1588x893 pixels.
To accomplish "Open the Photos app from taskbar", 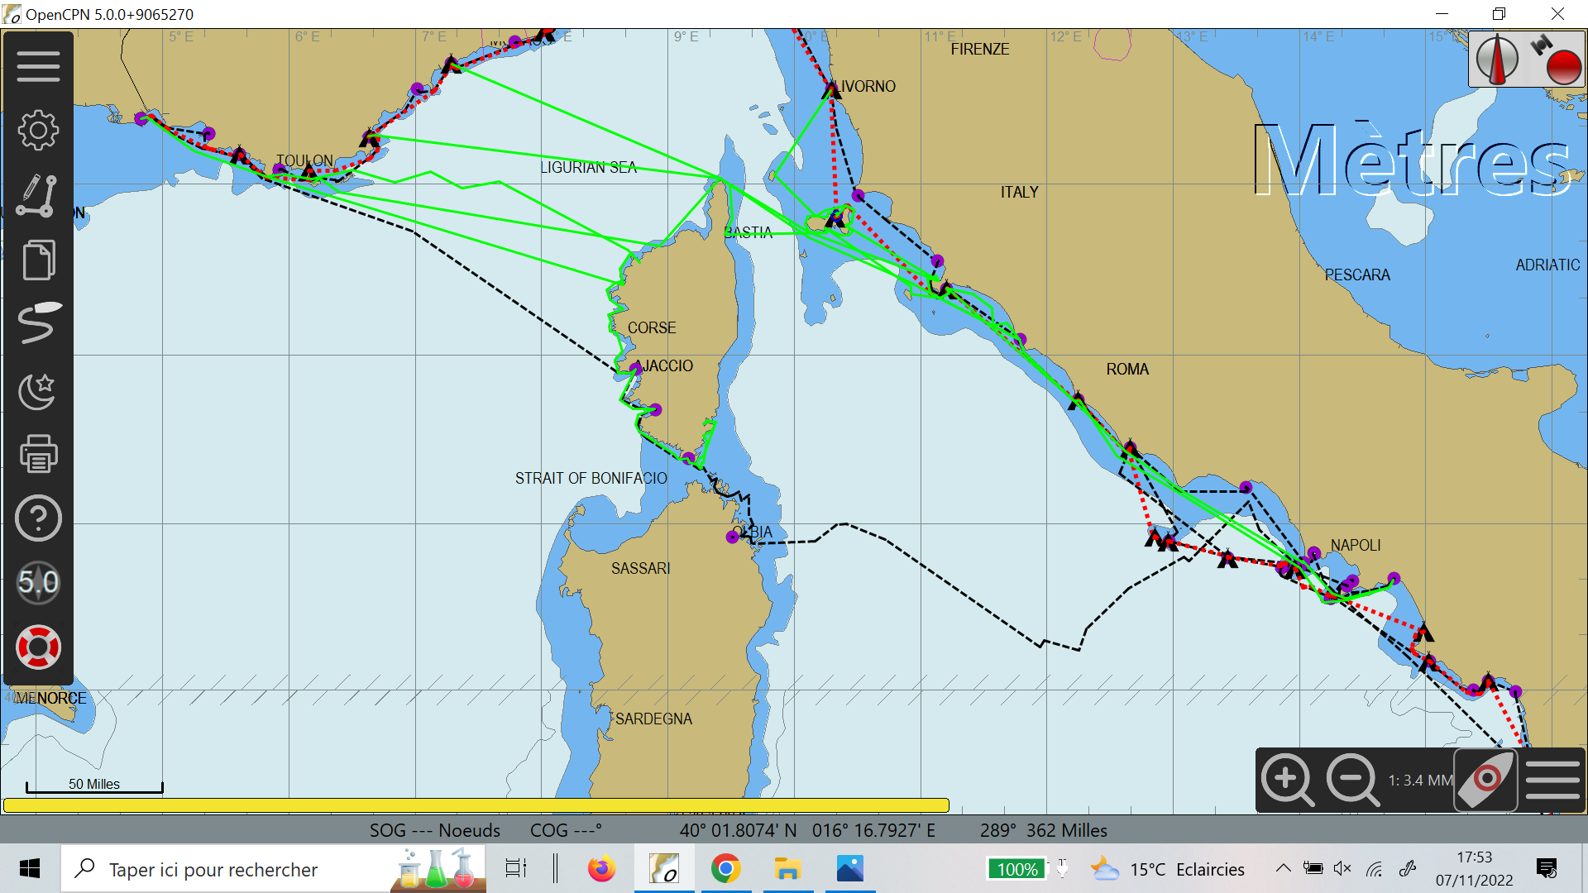I will (x=849, y=869).
